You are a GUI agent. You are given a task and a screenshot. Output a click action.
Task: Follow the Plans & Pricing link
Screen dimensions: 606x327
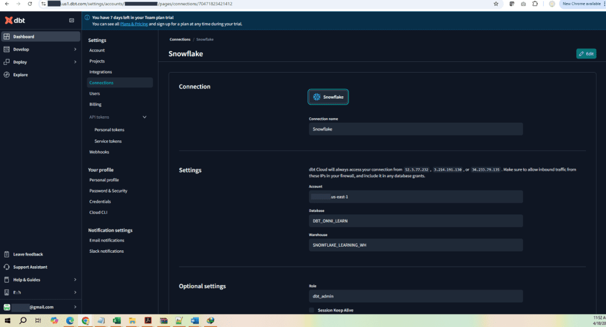134,24
